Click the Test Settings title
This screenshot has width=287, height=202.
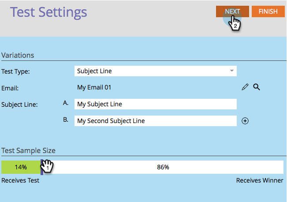coord(48,12)
